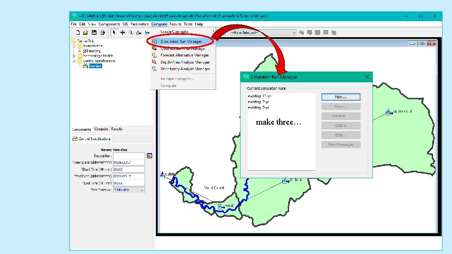The width and height of the screenshot is (452, 254).
Task: Click the New... button in dialog
Action: pos(341,97)
